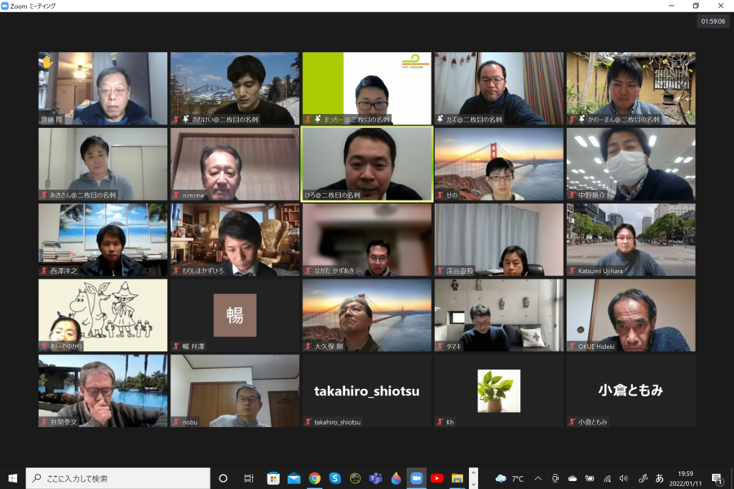Click the speaker volume icon in system tray

pos(624,478)
